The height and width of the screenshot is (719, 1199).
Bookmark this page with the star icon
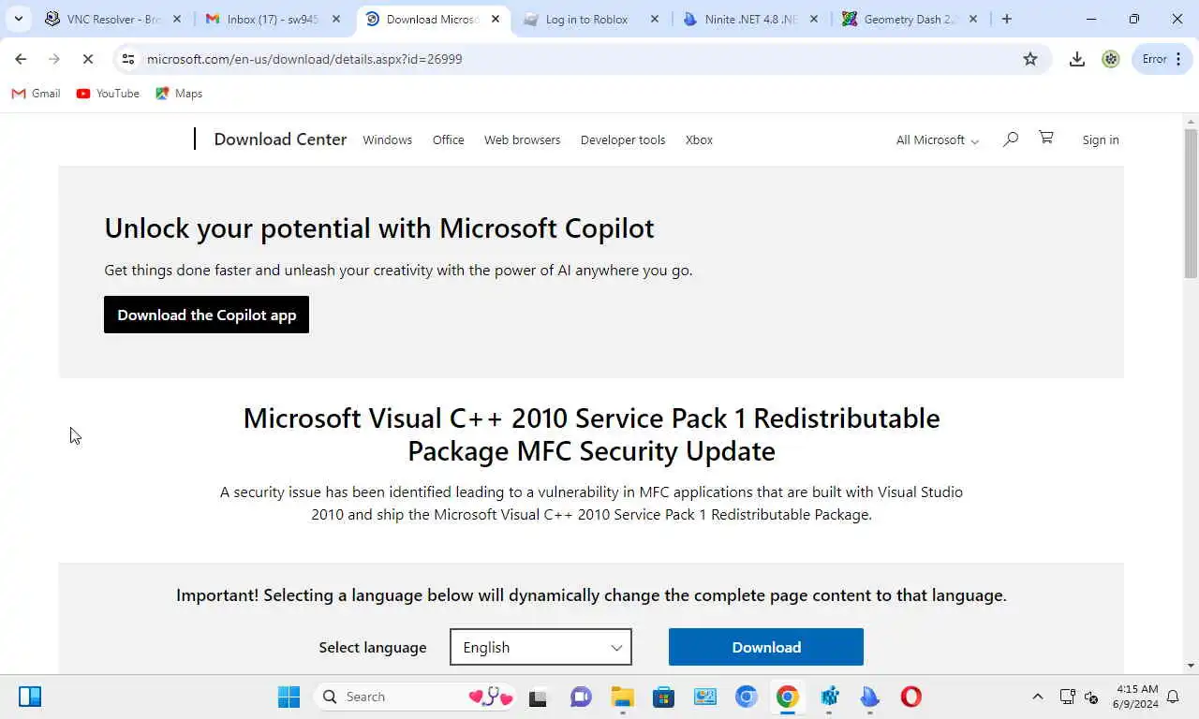pyautogui.click(x=1030, y=59)
